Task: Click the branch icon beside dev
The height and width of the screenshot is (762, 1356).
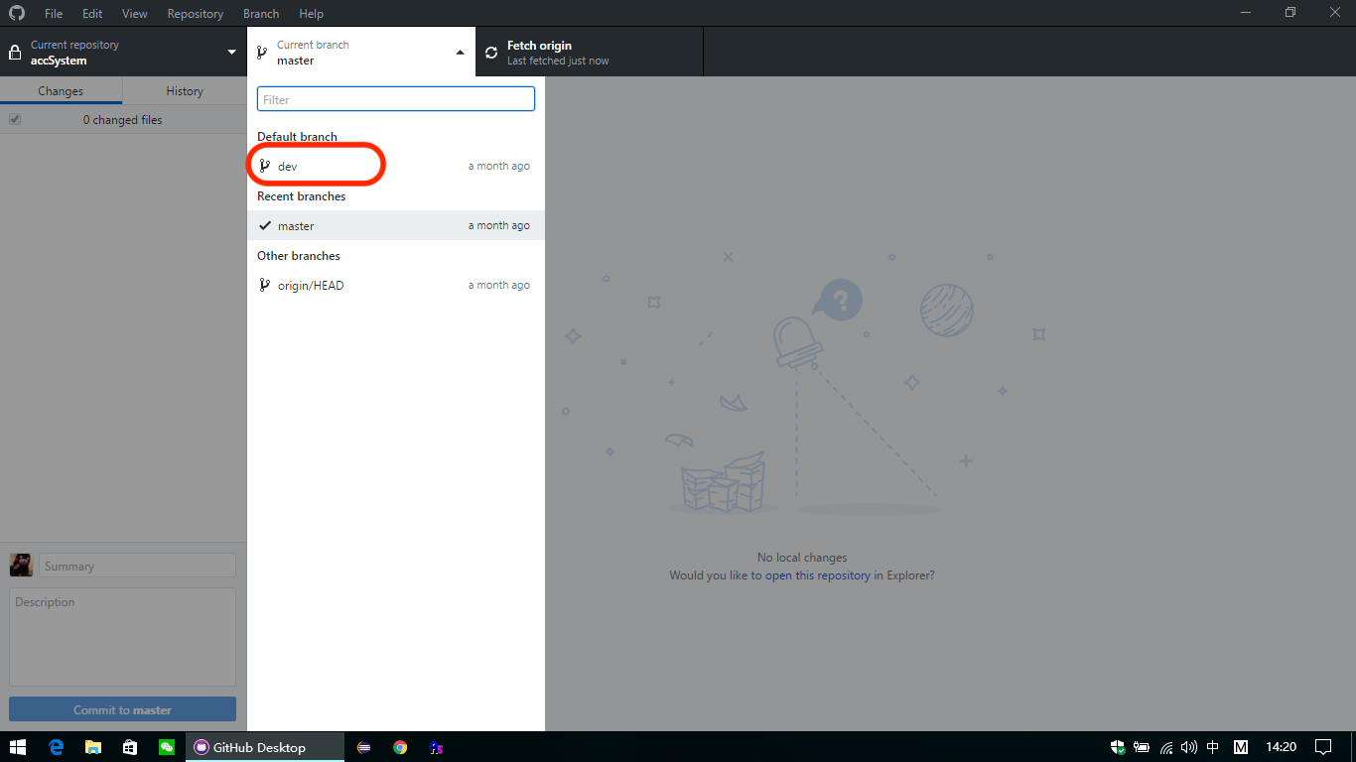Action: tap(264, 166)
